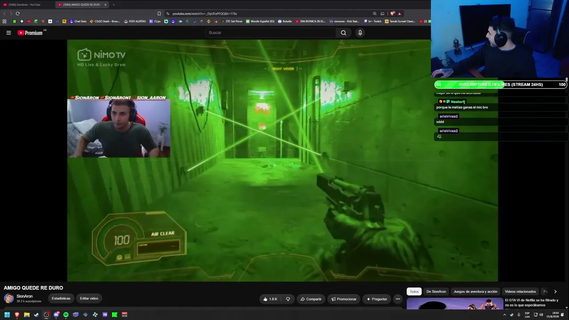The image size is (569, 320).
Task: Close the AMIGO QUEDE RE DURO tab
Action: click(105, 4)
